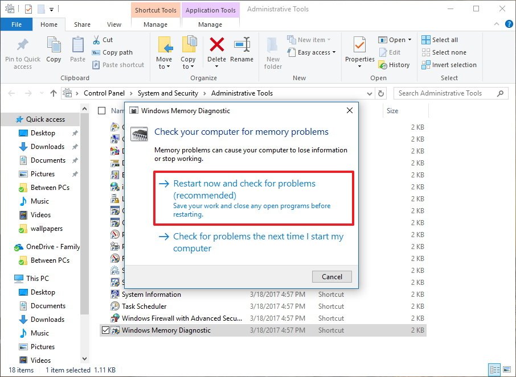
Task: Open Properties from the ribbon
Action: coord(359,51)
